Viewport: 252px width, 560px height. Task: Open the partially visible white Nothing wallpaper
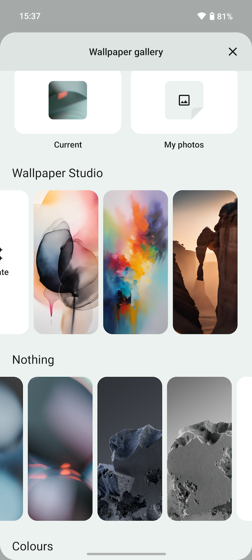pyautogui.click(x=245, y=449)
